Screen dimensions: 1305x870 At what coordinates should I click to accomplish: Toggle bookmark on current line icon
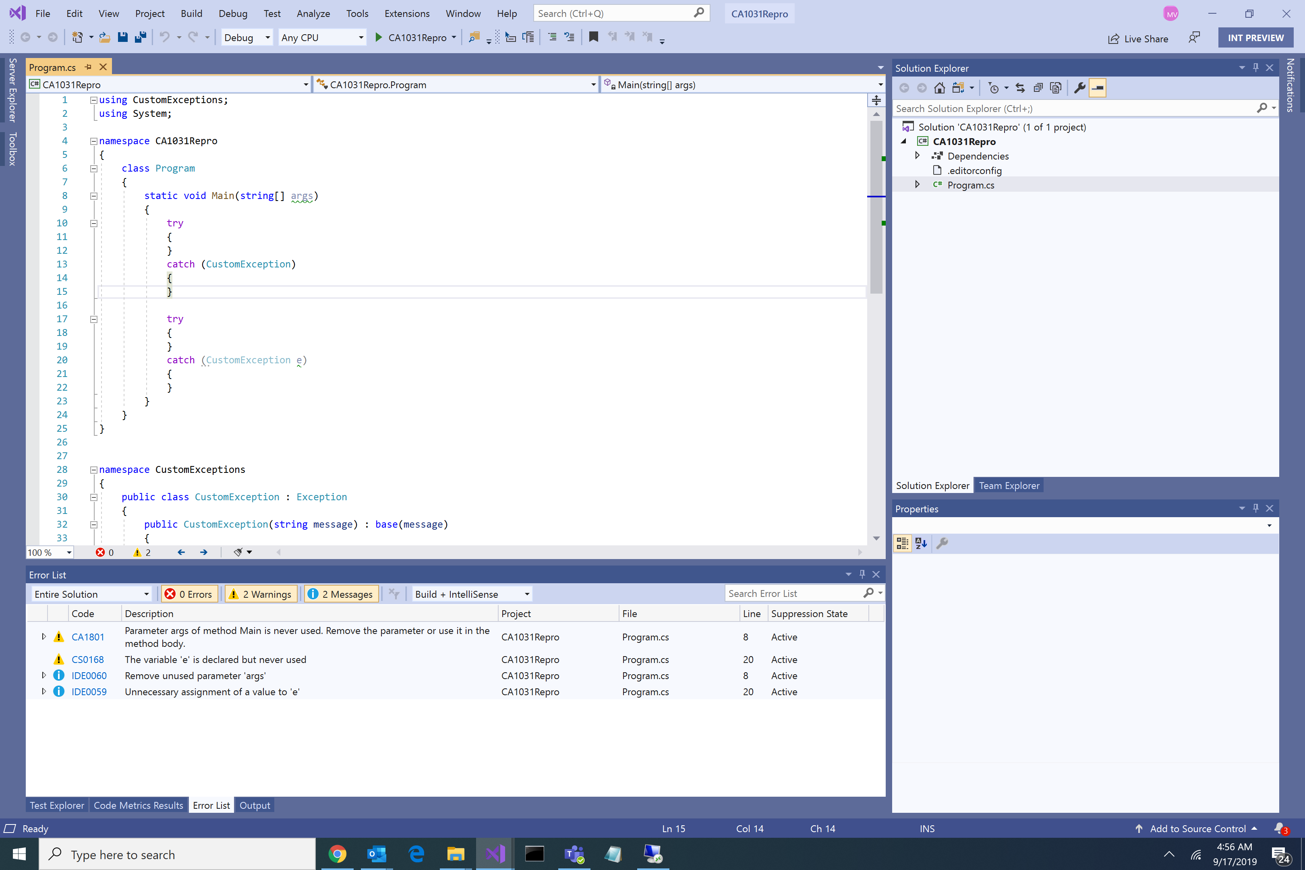[593, 37]
